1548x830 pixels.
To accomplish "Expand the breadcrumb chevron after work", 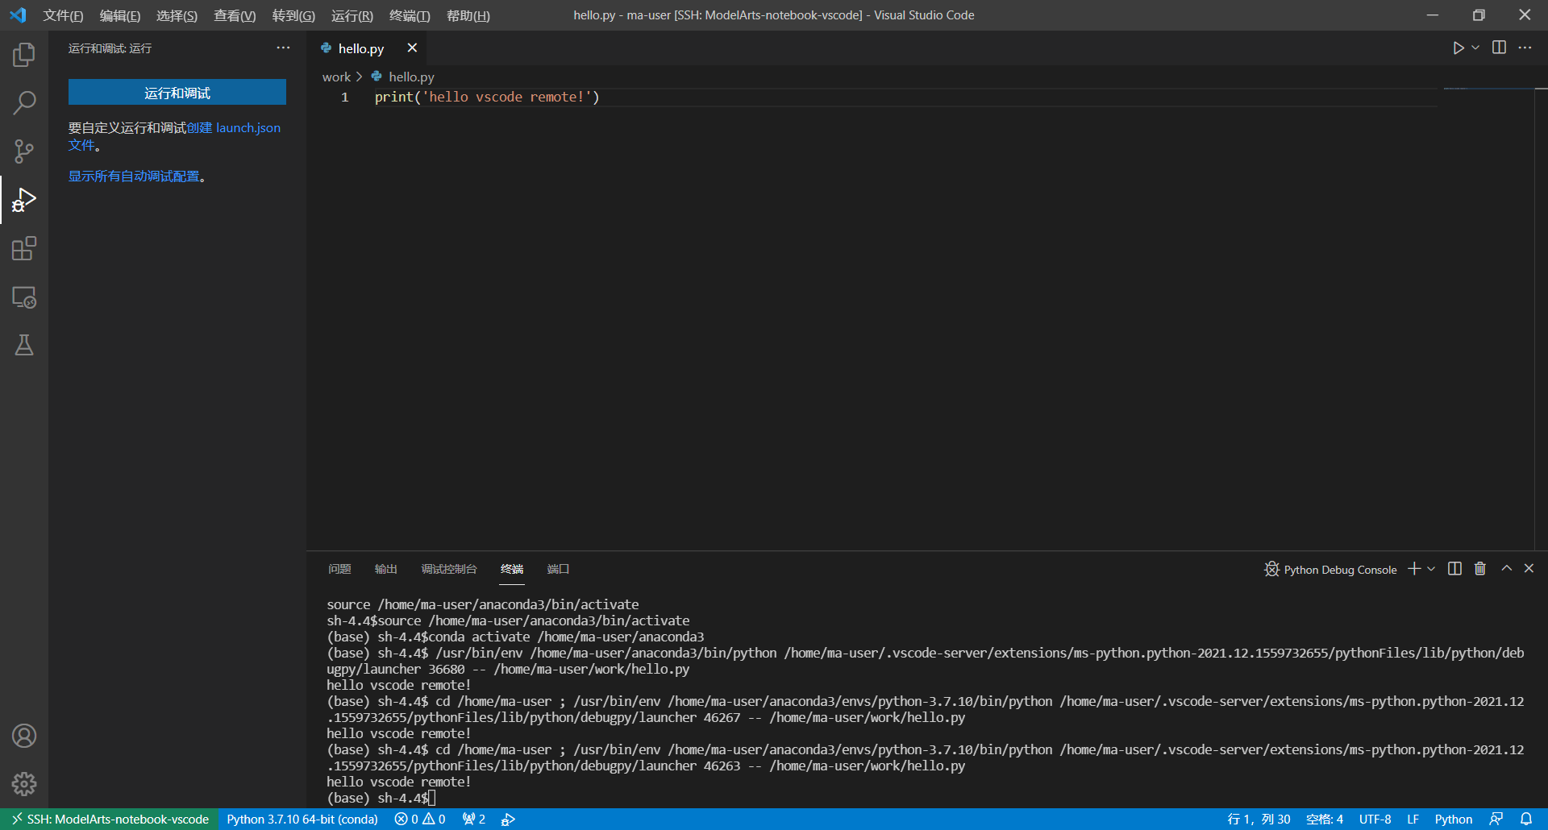I will coord(360,77).
